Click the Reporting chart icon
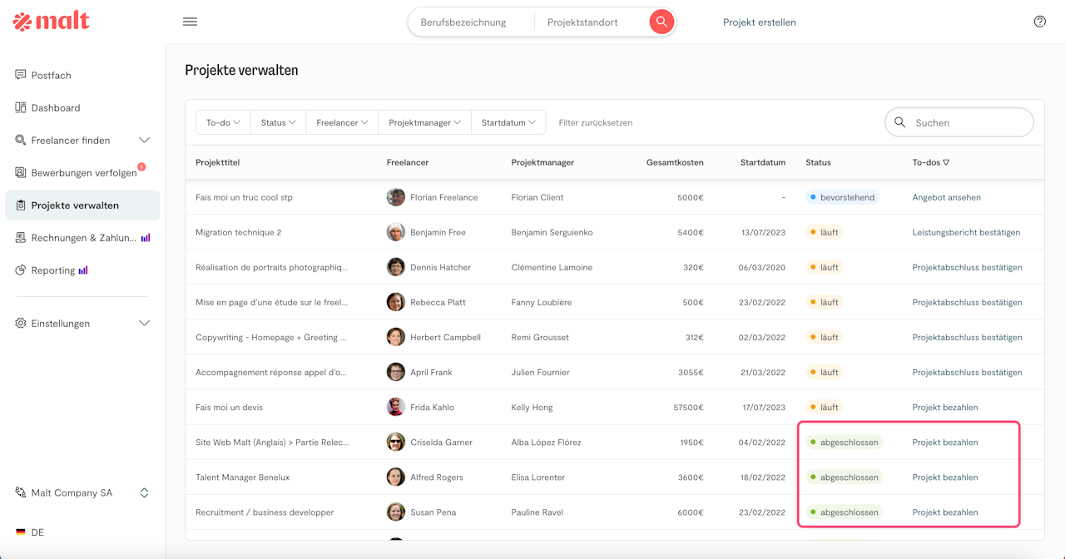Screen dimensions: 1065x559 (x=21, y=270)
